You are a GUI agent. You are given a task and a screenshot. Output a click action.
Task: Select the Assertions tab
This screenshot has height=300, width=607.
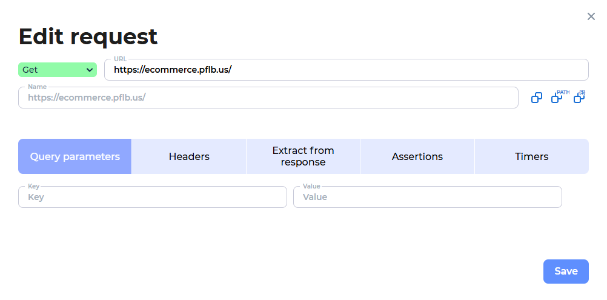click(417, 156)
